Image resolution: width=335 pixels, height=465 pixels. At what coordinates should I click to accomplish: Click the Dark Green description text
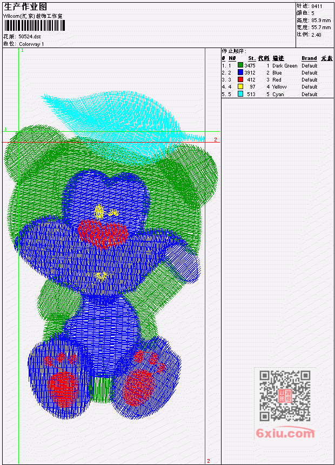point(285,66)
